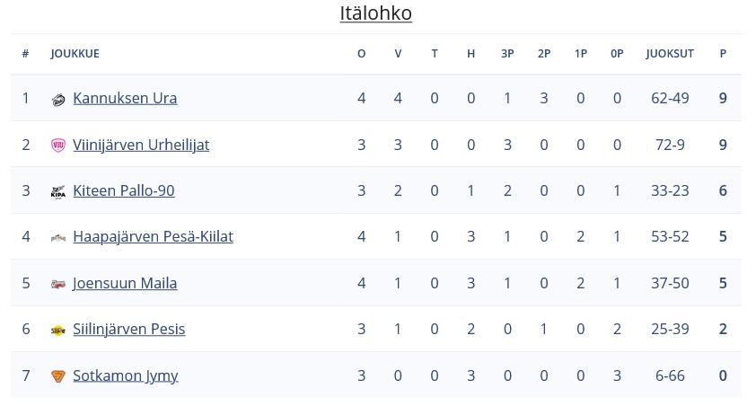Open the Sotkamon Jymy team link
The image size is (756, 406).
(x=126, y=375)
